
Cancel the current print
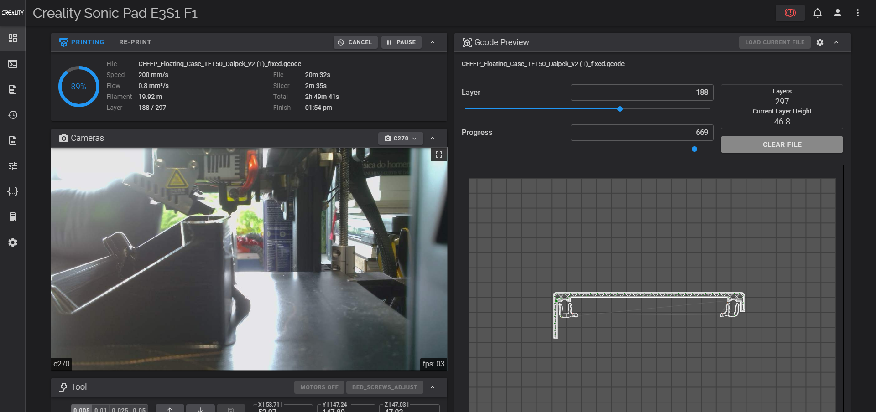point(355,42)
